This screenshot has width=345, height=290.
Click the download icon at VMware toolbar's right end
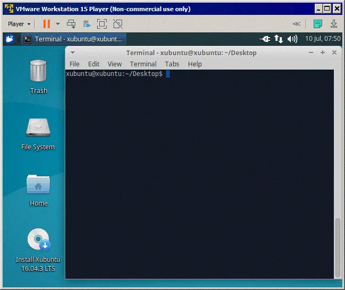pyautogui.click(x=334, y=24)
